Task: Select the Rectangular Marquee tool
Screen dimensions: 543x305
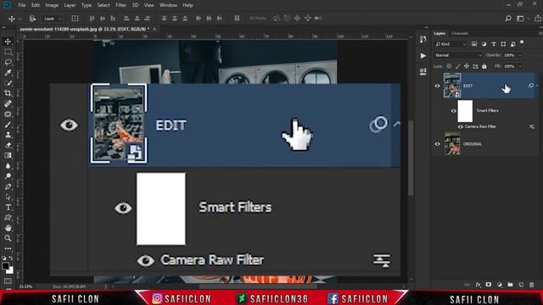Action: [x=8, y=52]
